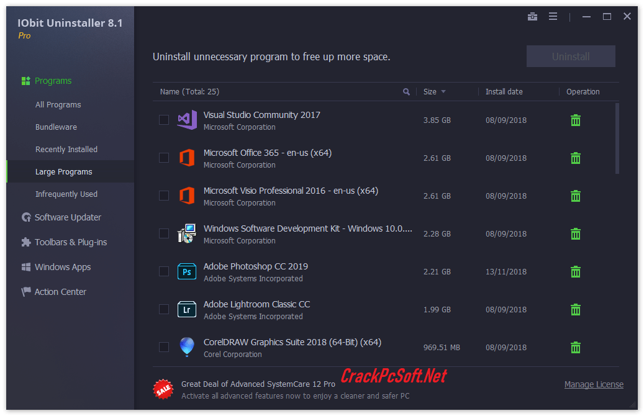Viewport: 644px width, 416px height.
Task: Click trash icon for CorelDRAW Graphics Suite 2018
Action: point(576,348)
